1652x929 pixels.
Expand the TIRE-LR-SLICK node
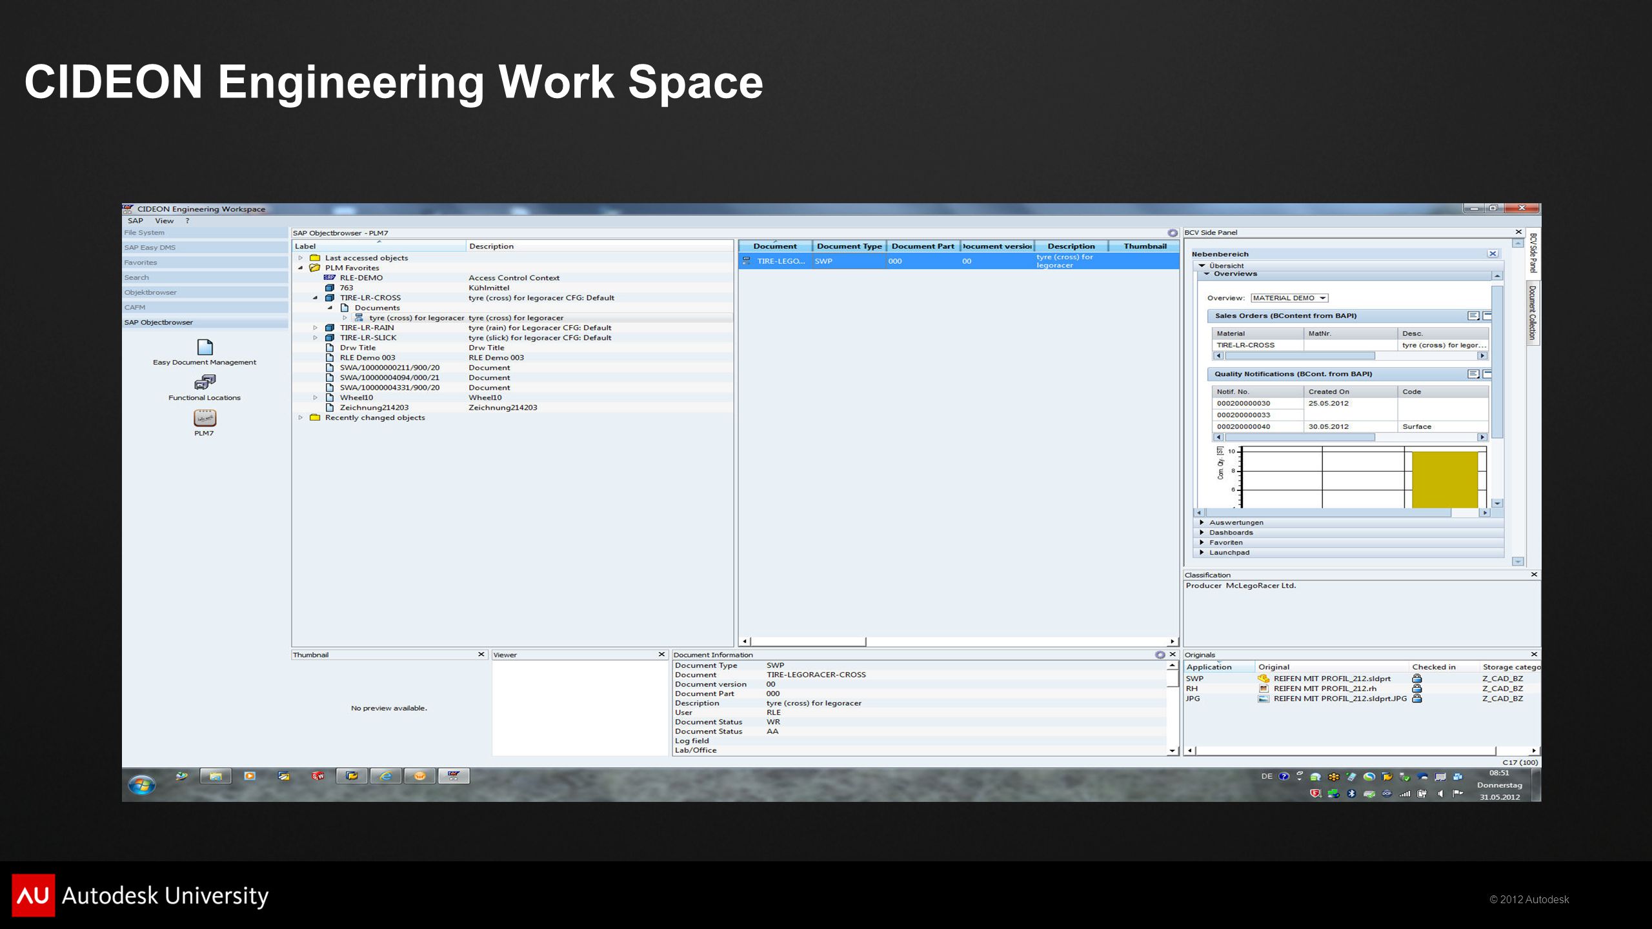click(x=315, y=337)
